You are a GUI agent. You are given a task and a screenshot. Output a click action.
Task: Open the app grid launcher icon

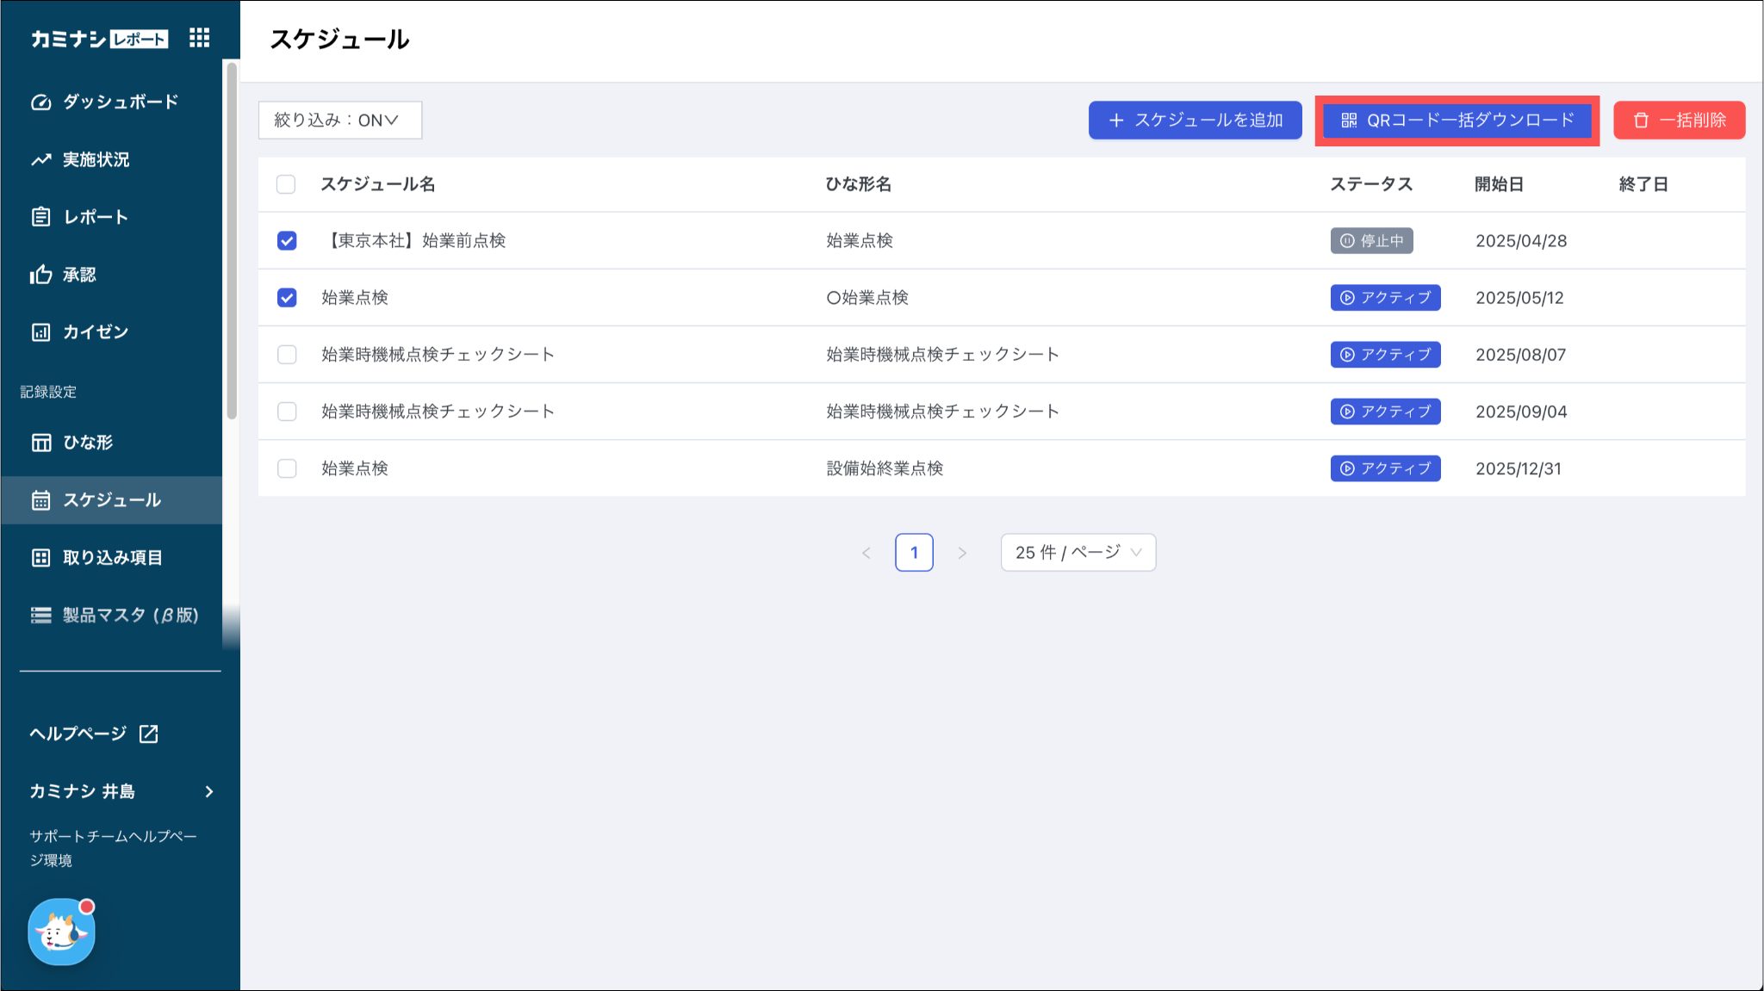tap(199, 38)
